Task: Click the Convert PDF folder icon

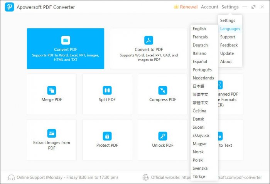Action: (x=66, y=40)
